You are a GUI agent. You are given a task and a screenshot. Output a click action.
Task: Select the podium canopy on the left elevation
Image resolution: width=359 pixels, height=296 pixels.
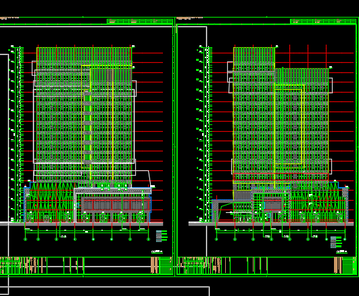click(x=113, y=191)
